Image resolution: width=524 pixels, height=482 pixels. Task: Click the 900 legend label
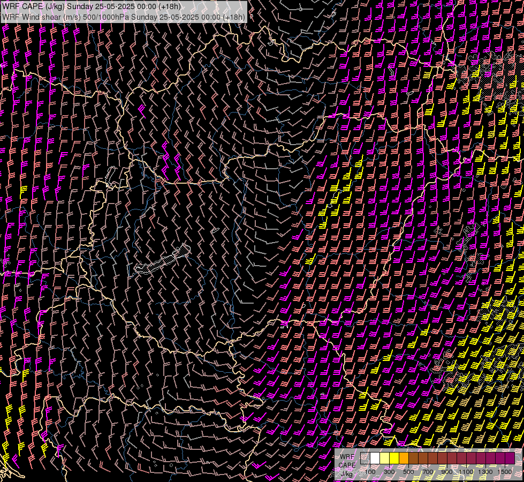[x=447, y=472]
